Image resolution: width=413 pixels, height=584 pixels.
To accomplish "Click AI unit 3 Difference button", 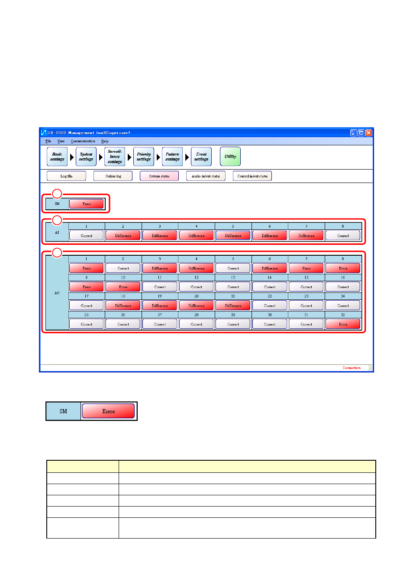I will (160, 236).
